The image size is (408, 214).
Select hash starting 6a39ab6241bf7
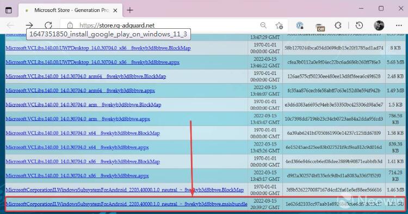pyautogui.click(x=334, y=133)
